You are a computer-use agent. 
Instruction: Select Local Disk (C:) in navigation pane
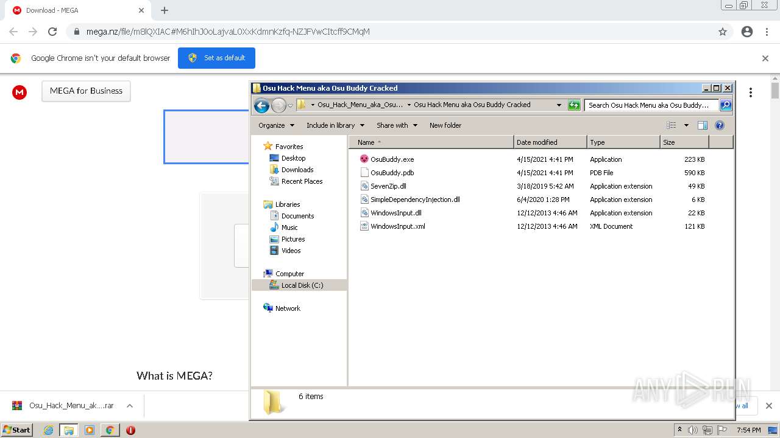pos(299,285)
